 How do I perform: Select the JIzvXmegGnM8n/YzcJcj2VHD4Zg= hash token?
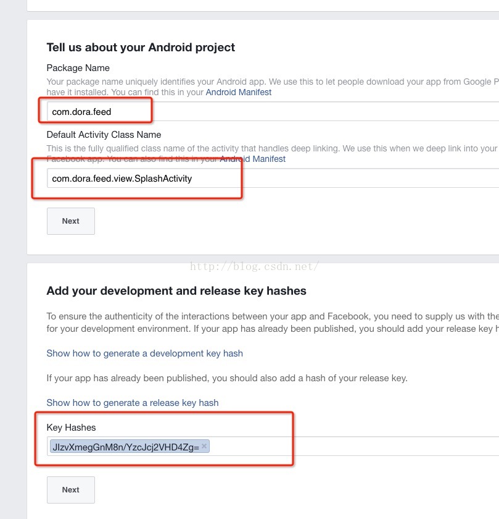click(126, 446)
